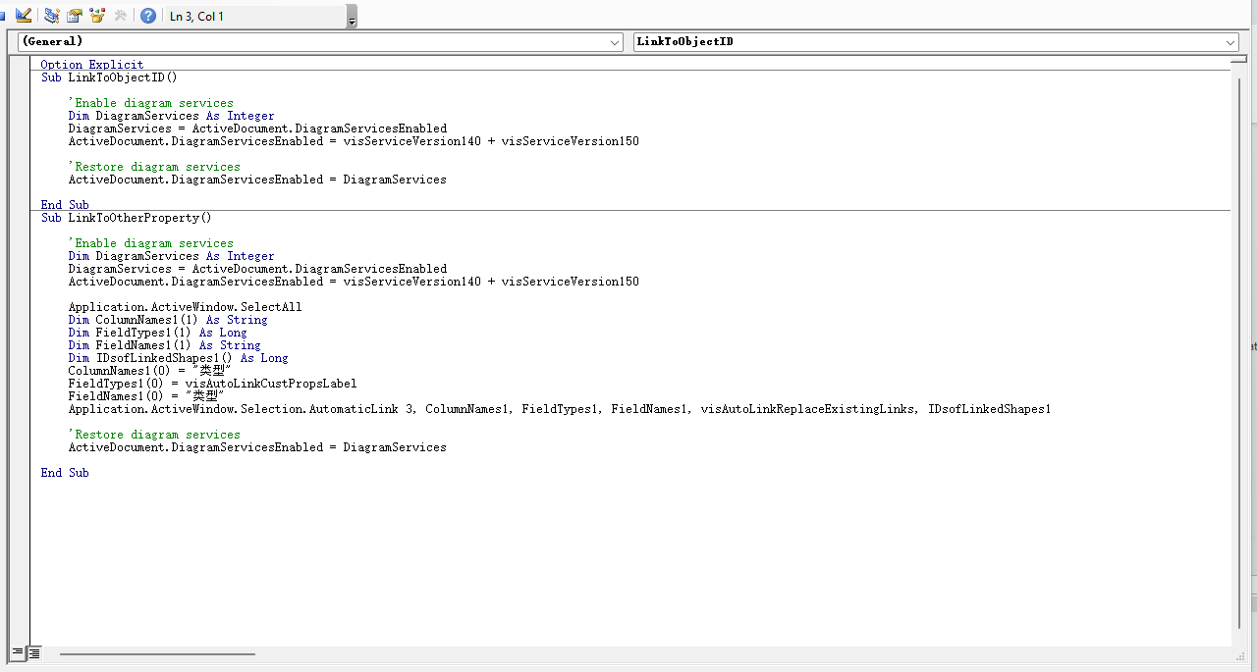Viewport: 1257px width, 672px height.
Task: Click Application.ActiveWindow.SelectAll line
Action: [x=186, y=307]
